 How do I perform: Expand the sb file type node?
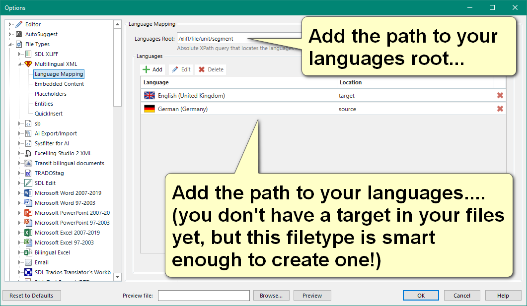[19, 123]
